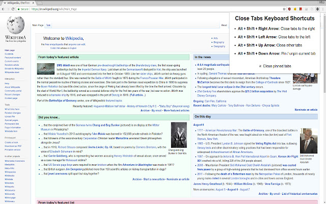Switch to the Talk page tab
The image size is (326, 204).
click(48, 24)
